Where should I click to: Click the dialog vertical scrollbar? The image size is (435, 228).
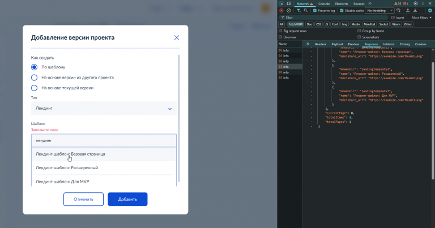click(179, 118)
